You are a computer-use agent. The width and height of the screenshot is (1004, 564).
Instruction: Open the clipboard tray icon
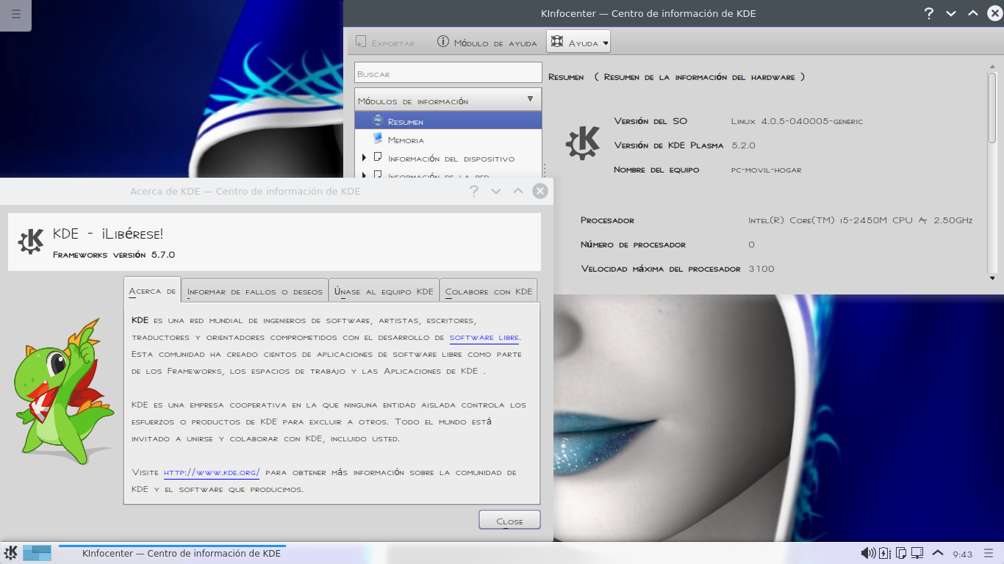coord(901,553)
